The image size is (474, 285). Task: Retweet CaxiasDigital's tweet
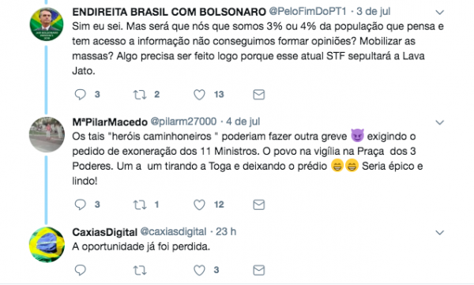pos(140,270)
